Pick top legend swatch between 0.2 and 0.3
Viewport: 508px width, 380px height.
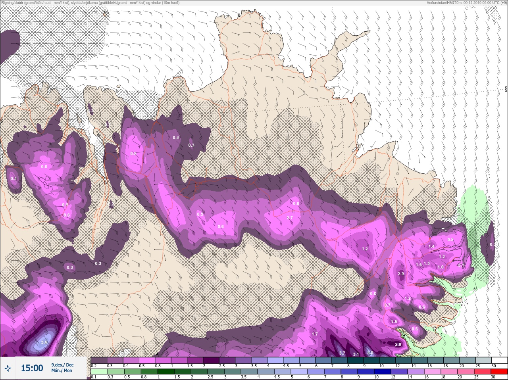tap(99, 360)
